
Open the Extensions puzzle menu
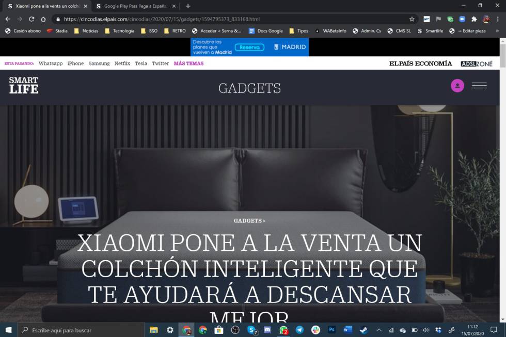click(x=474, y=19)
